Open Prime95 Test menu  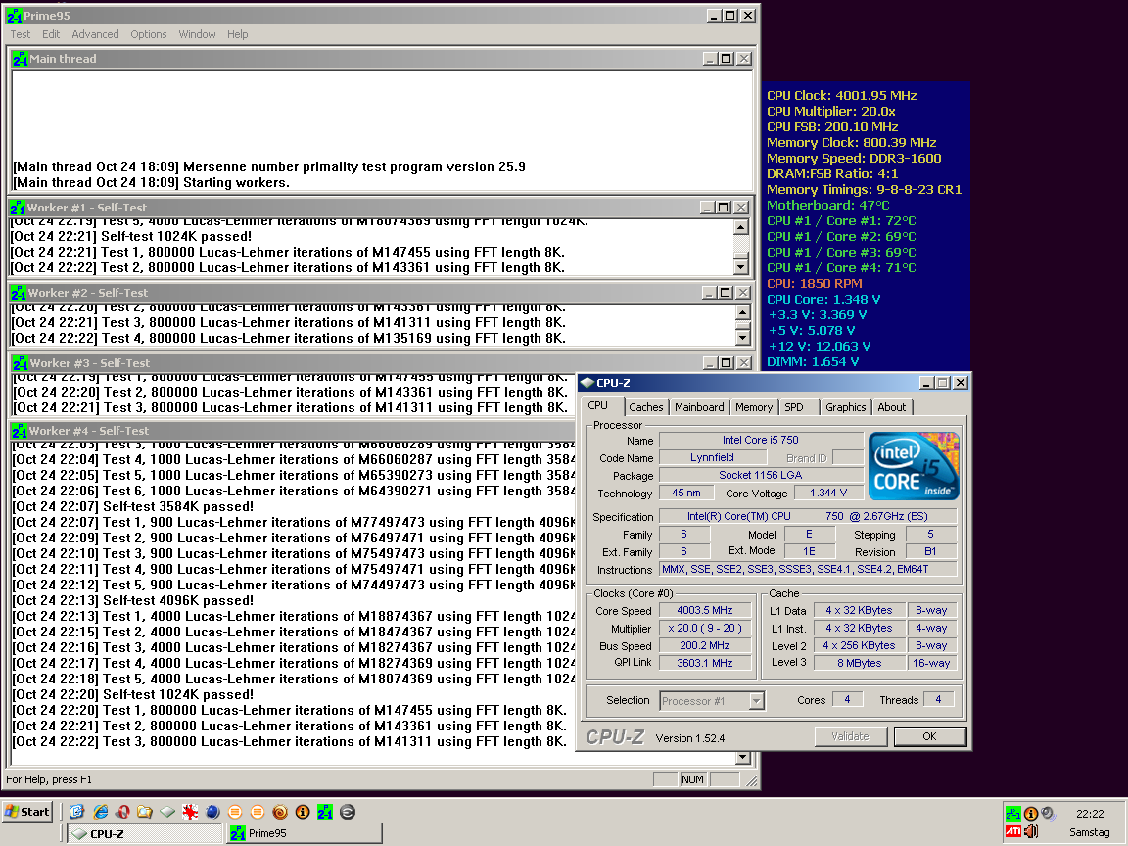[21, 34]
